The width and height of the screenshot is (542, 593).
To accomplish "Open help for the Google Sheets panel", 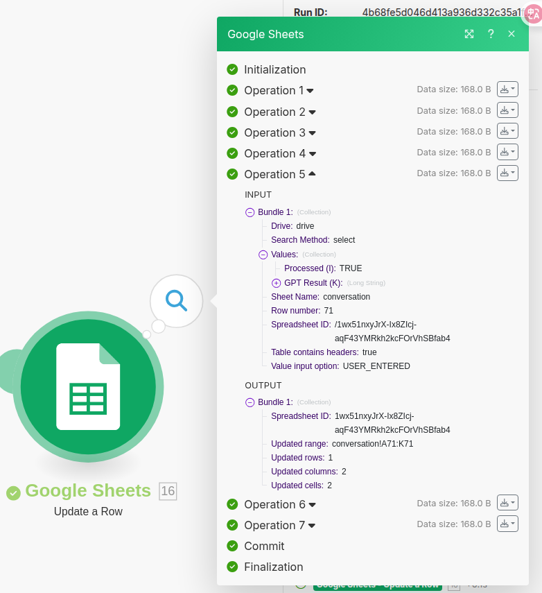I will pos(491,34).
